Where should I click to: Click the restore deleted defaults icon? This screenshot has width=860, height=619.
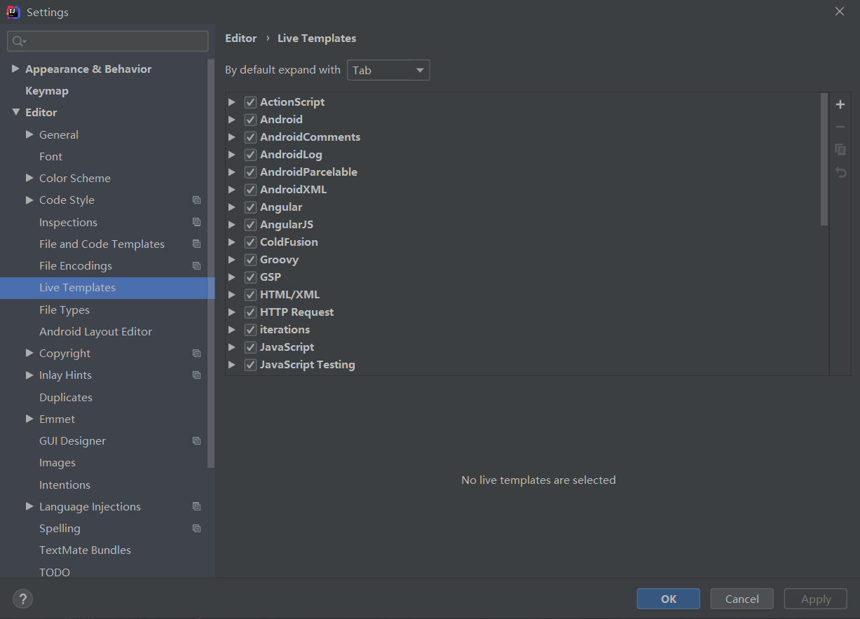point(840,172)
